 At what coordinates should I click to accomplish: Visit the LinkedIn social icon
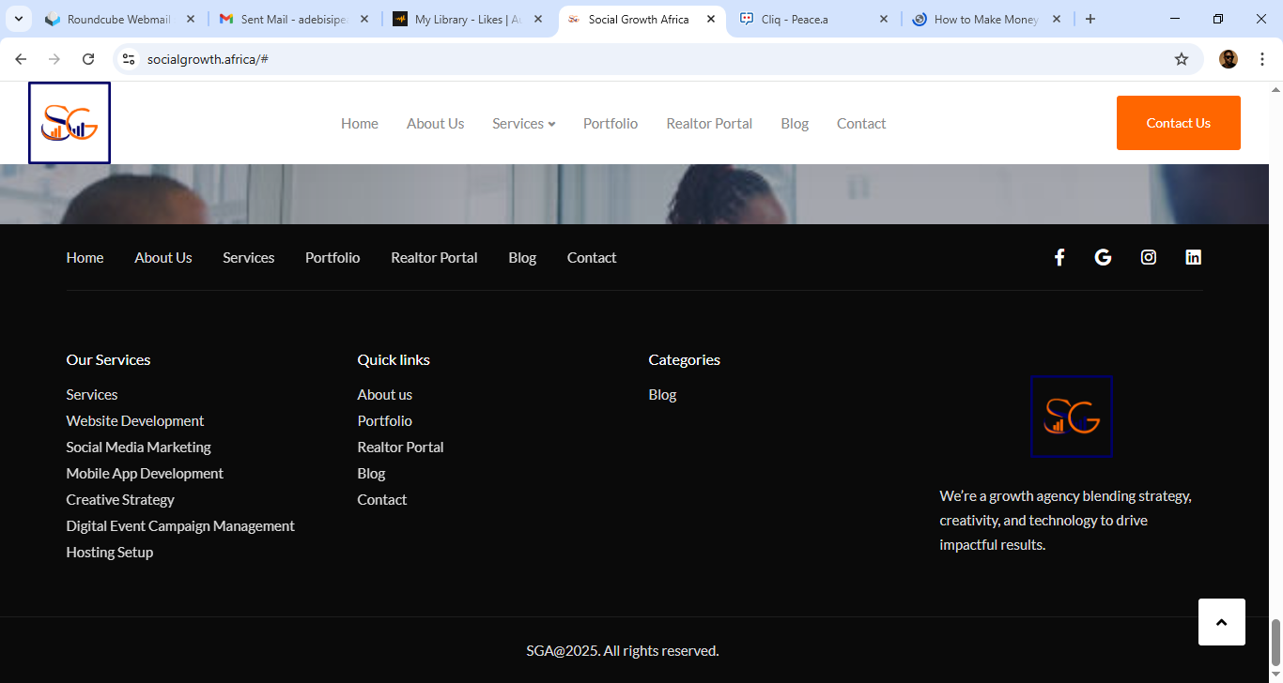tap(1193, 257)
